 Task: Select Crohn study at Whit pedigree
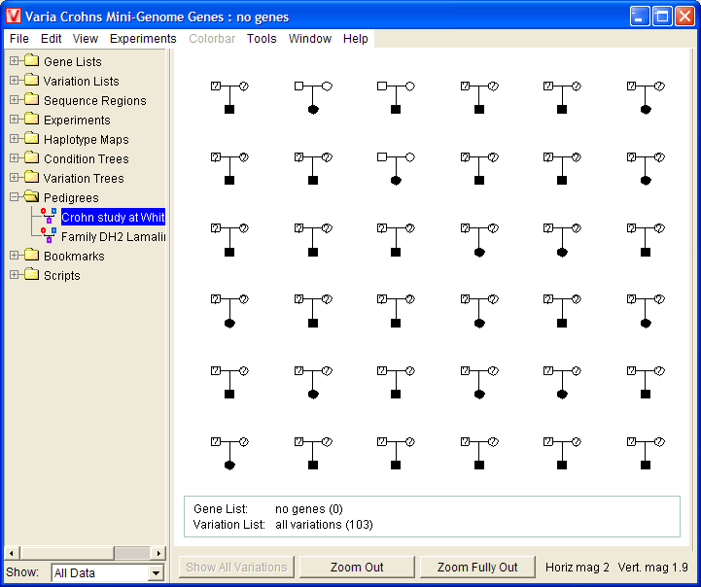pos(113,217)
